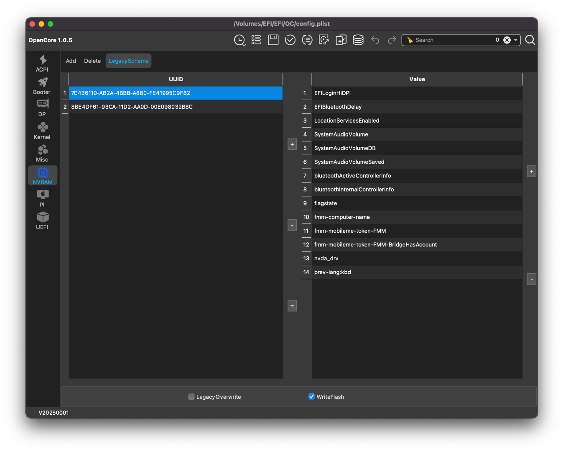This screenshot has width=563, height=452.
Task: Open the ACPI section in sidebar
Action: tap(42, 63)
